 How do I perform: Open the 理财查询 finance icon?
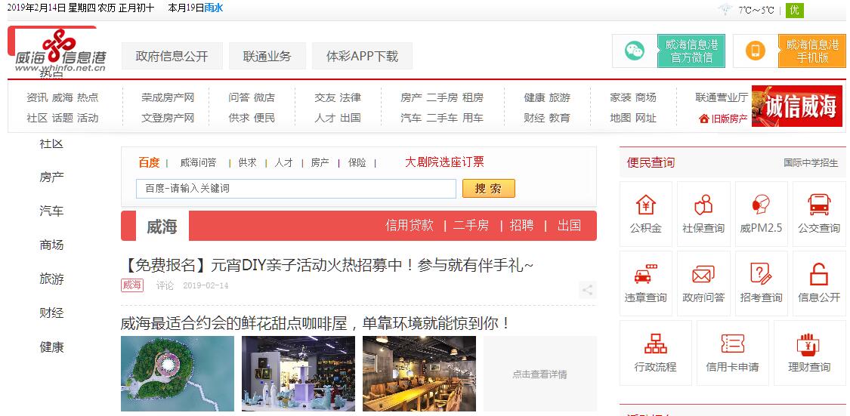click(x=809, y=344)
